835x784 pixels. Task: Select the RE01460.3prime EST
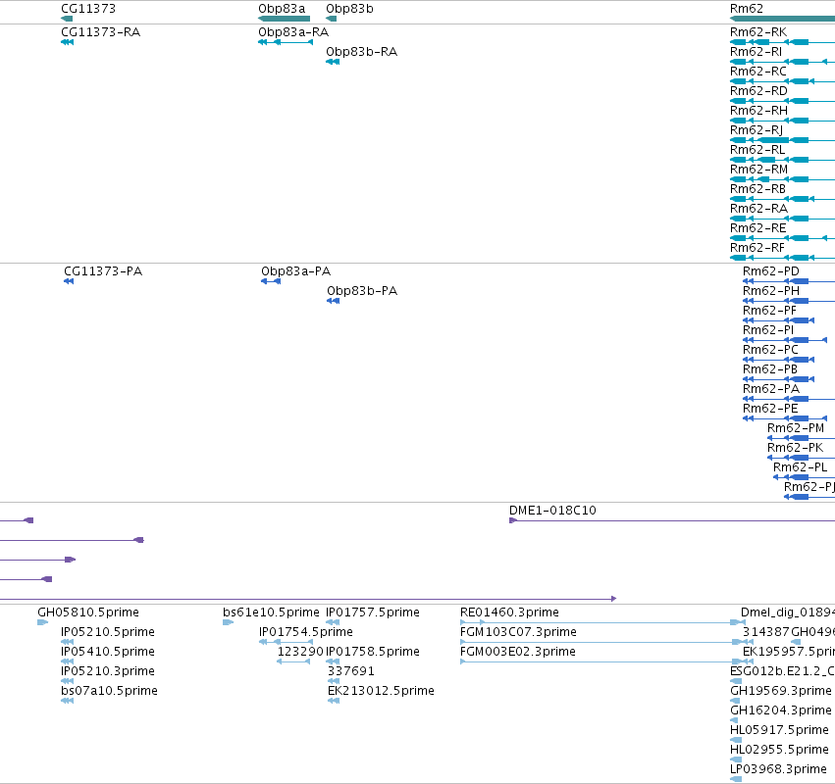509,612
